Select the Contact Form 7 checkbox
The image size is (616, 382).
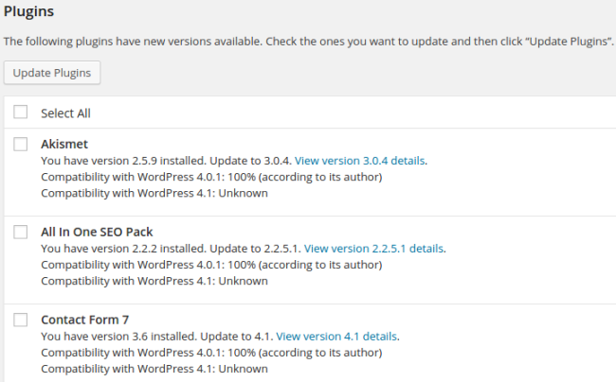(x=21, y=320)
